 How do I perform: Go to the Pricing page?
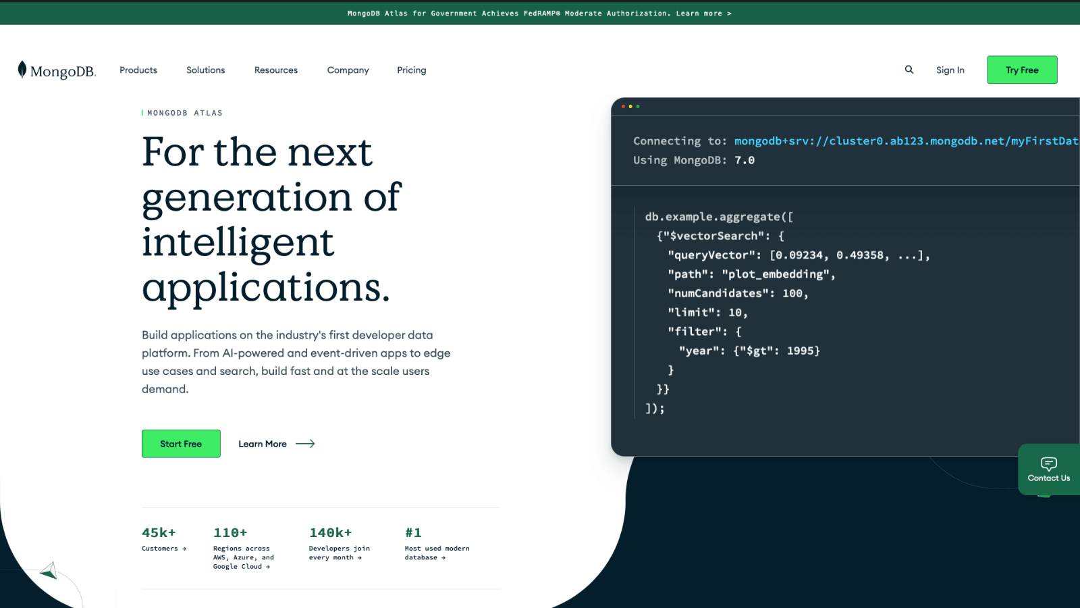[412, 70]
